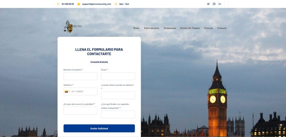Focus the Teléfono number field
This screenshot has height=137, width=286.
80,91
